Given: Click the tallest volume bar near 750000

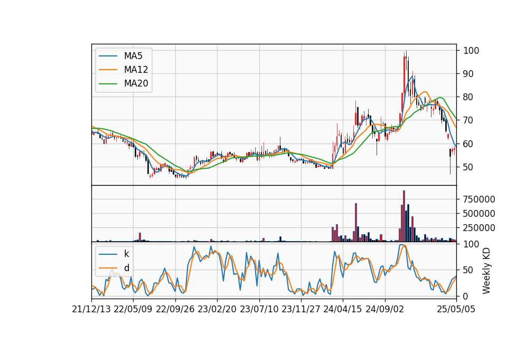Looking at the screenshot, I should tap(404, 216).
